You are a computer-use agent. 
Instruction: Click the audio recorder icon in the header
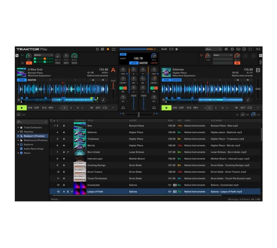(175, 49)
